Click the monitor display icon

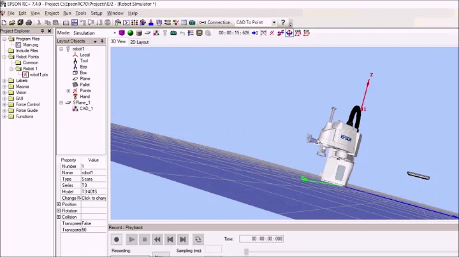(x=200, y=32)
